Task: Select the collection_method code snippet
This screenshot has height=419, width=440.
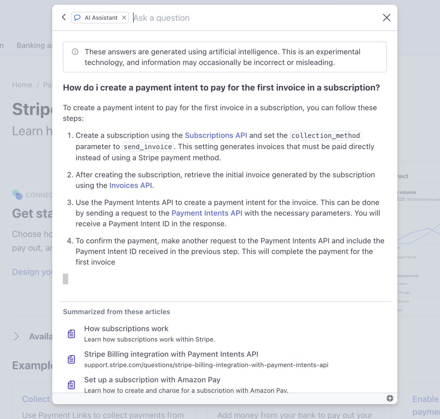Action: [326, 136]
